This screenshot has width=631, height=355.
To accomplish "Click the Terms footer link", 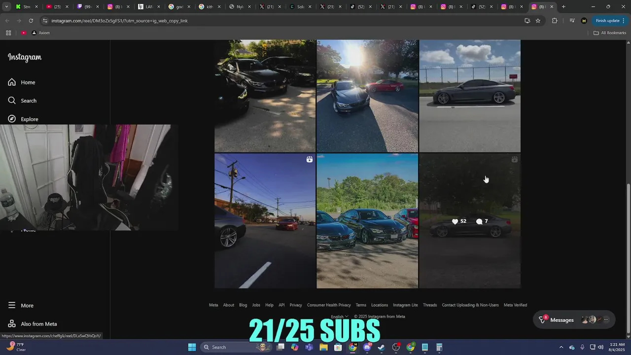I will (x=361, y=305).
